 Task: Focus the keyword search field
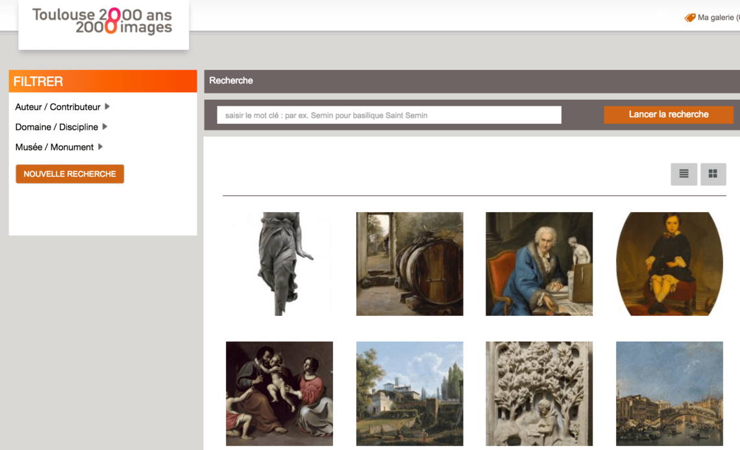pyautogui.click(x=389, y=115)
